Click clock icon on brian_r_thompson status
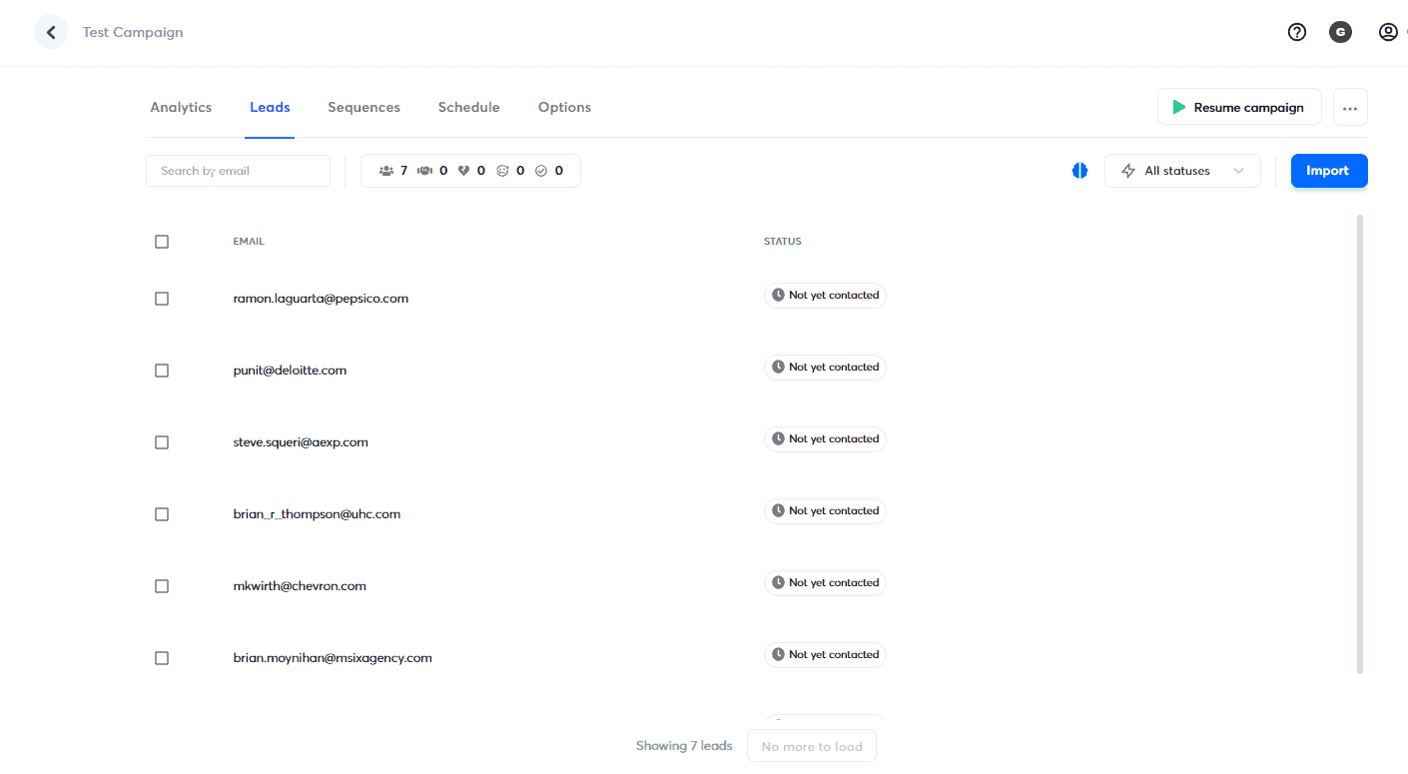 pos(778,511)
